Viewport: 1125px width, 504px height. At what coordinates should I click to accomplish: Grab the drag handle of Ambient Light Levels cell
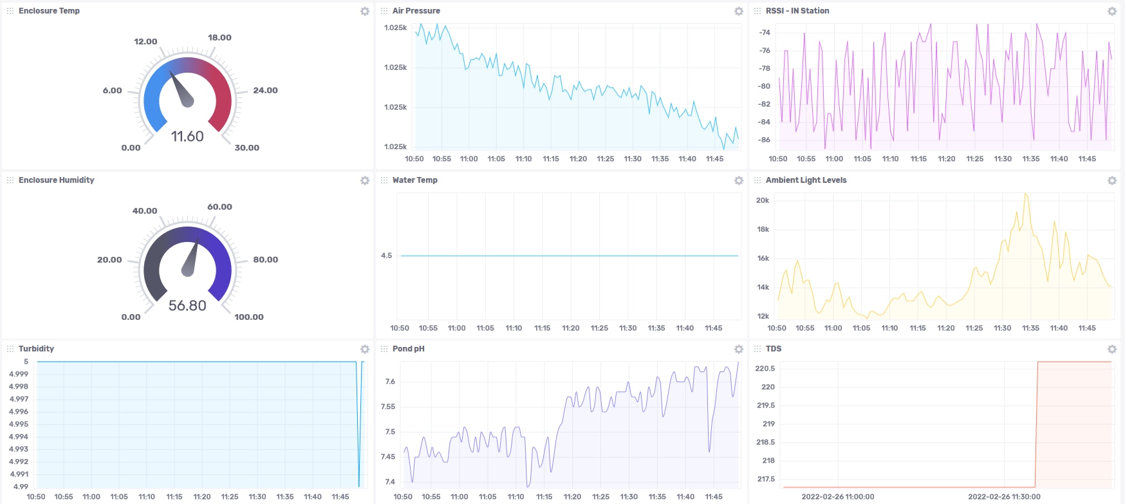pos(758,180)
